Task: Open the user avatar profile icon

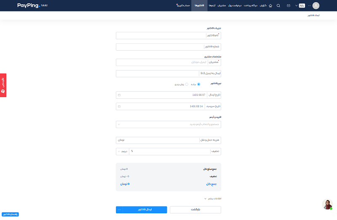Action: coord(316,5)
